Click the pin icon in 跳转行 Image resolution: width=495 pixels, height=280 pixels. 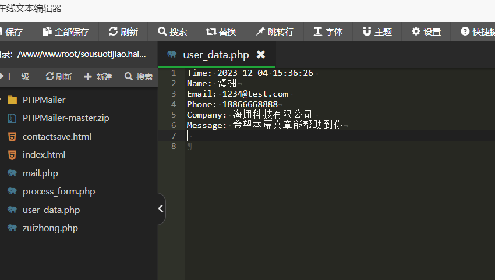click(x=260, y=31)
